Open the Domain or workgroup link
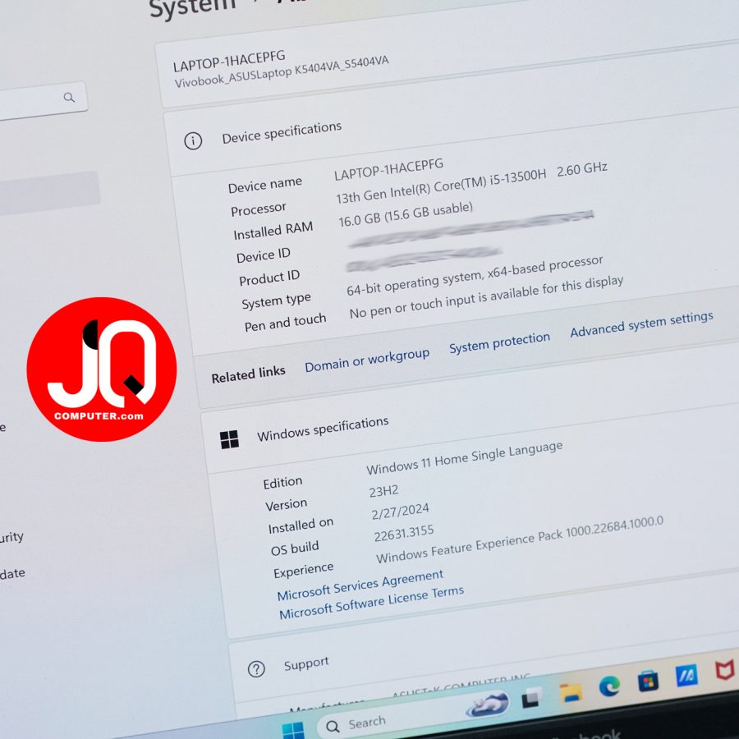The width and height of the screenshot is (739, 739). click(x=367, y=360)
